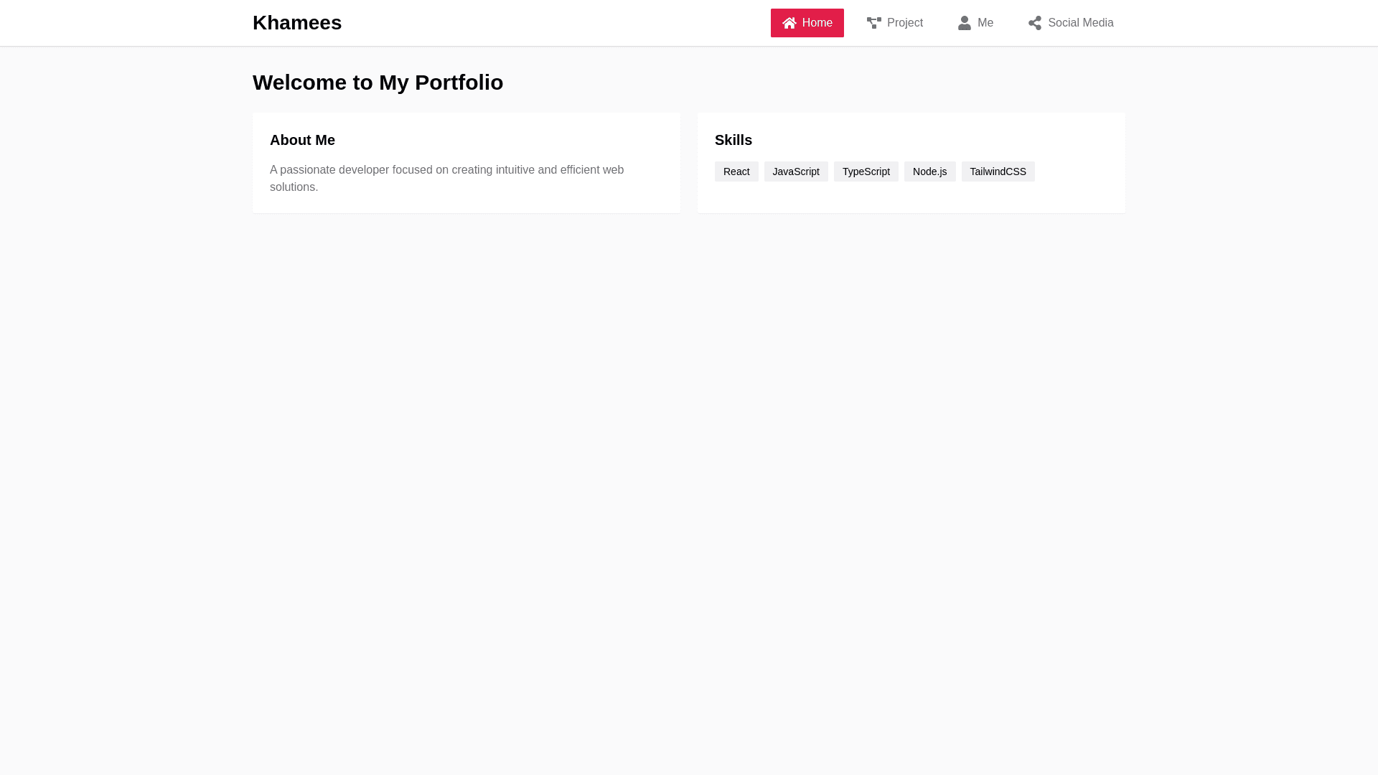Select the JavaScript skill tag
The height and width of the screenshot is (775, 1378).
(796, 172)
